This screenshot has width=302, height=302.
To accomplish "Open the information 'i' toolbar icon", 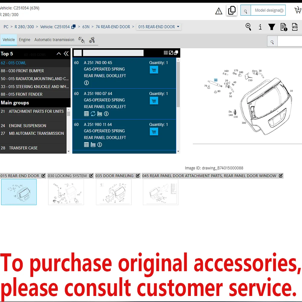I will [x=260, y=27].
